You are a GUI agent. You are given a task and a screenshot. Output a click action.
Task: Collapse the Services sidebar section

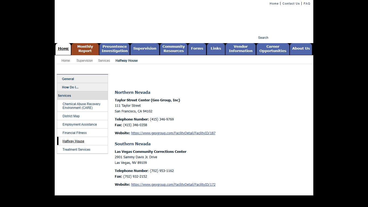click(x=64, y=96)
